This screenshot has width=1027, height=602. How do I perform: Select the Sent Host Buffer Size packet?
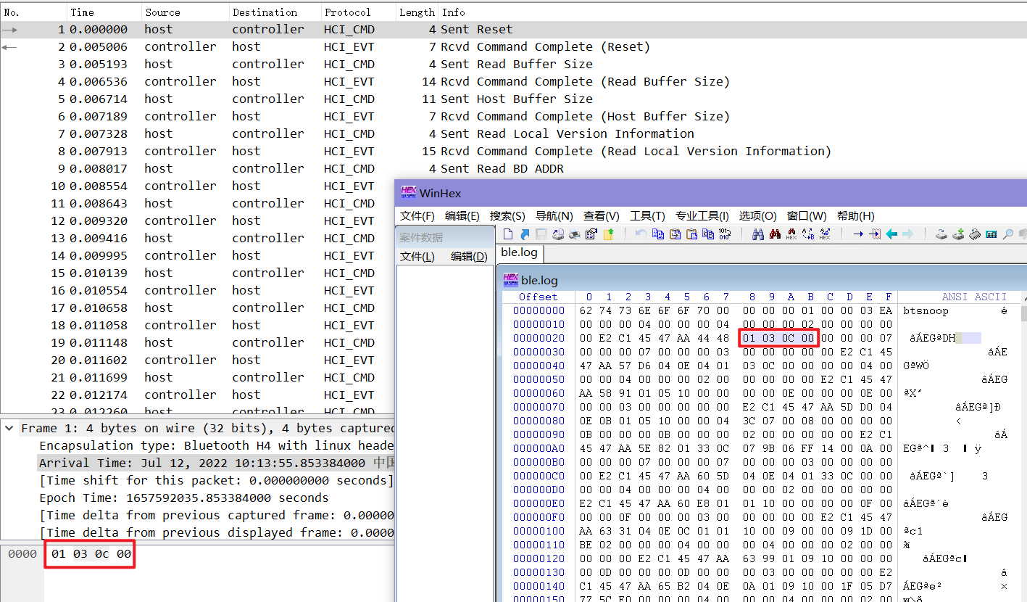[513, 99]
